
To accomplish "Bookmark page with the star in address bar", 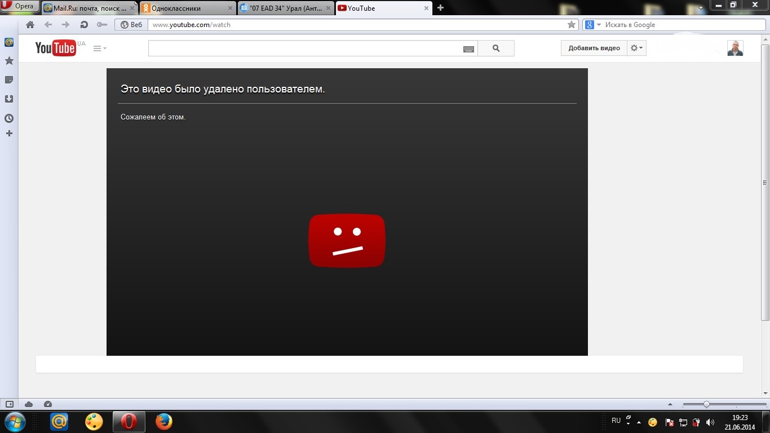I will 572,25.
